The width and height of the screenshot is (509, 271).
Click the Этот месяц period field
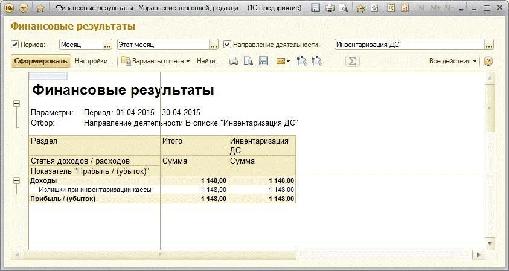(162, 45)
